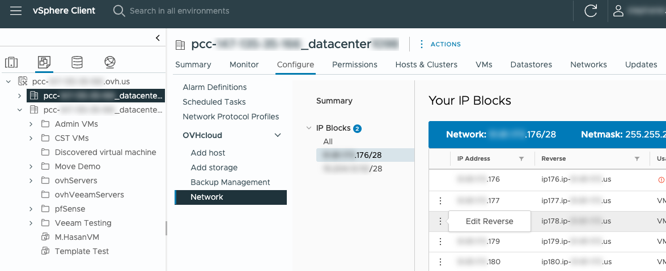Select the Admin VMs folder
Screen dimensions: 666x271
click(x=77, y=124)
